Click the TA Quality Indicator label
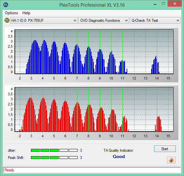 [x=119, y=150]
